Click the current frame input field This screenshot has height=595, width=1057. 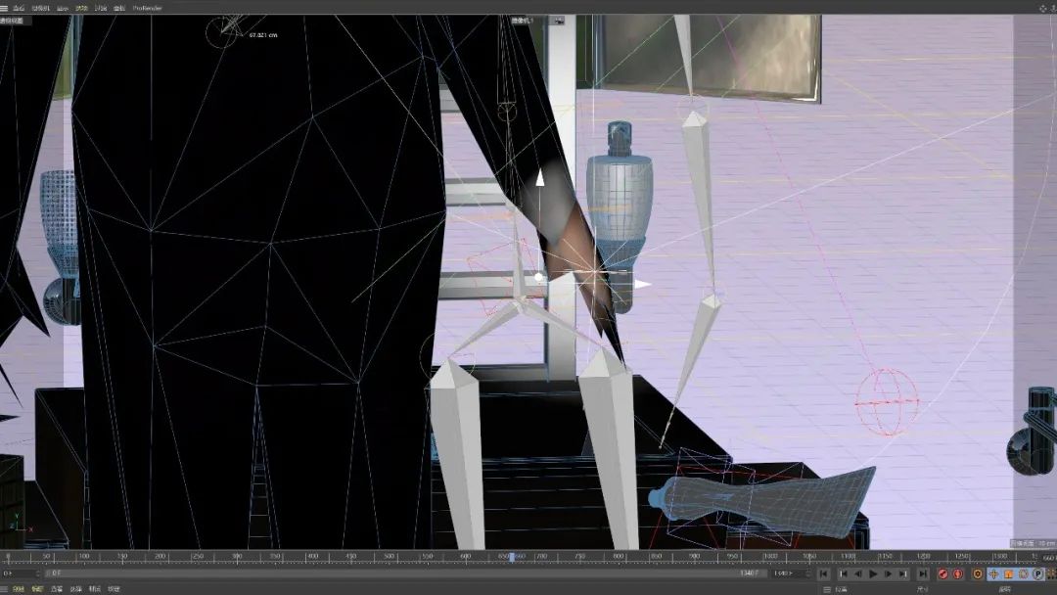[22, 573]
